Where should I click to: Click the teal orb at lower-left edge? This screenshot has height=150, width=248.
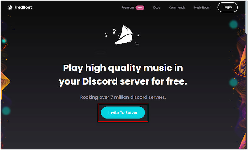6,111
